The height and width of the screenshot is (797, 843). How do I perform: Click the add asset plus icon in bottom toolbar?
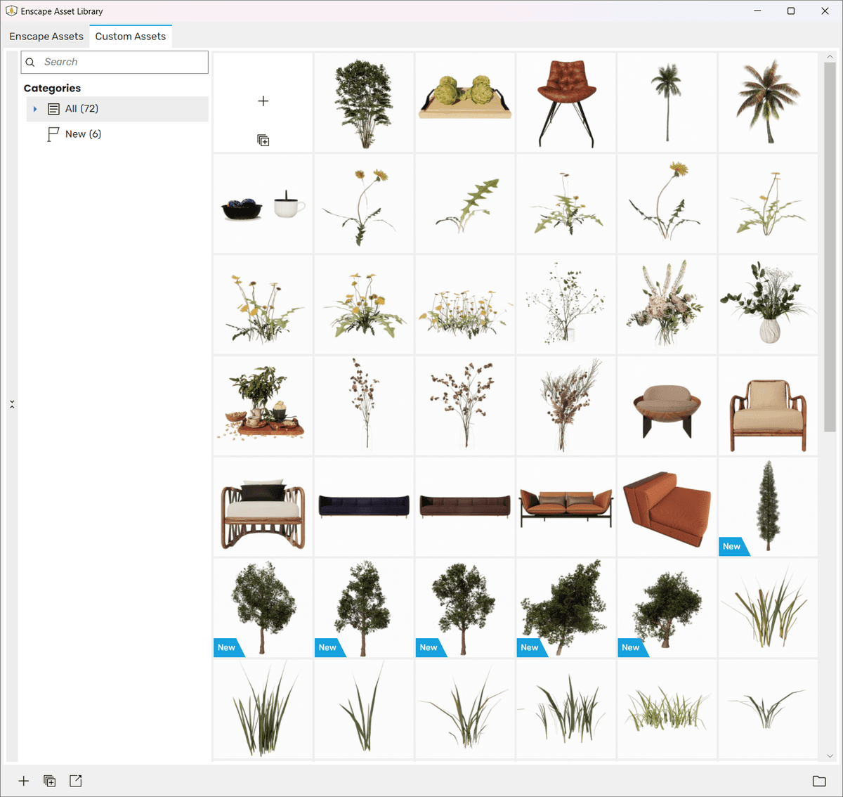point(23,781)
